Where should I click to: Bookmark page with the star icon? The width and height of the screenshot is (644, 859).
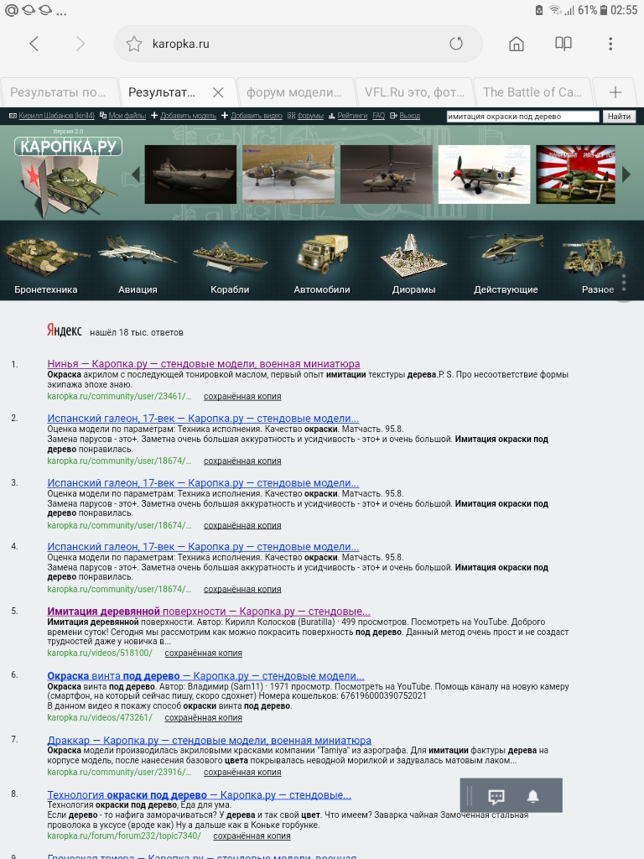(134, 44)
